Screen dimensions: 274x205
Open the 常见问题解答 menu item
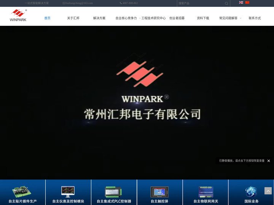[228, 18]
